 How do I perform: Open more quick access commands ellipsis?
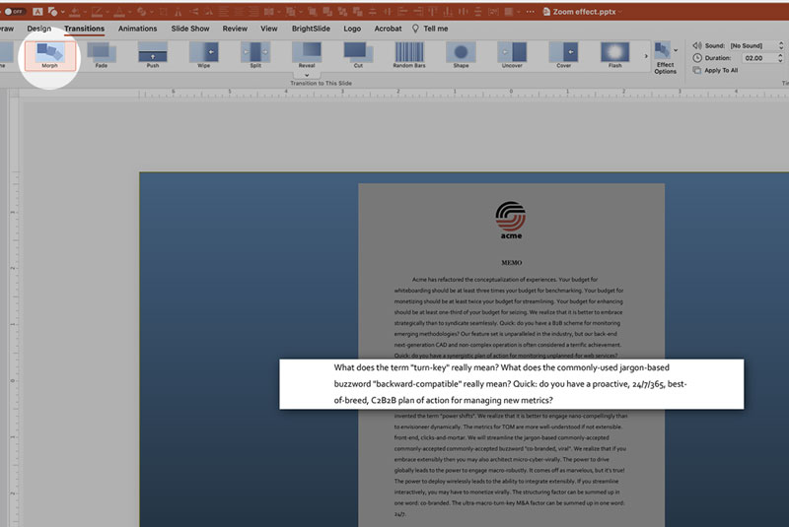[531, 11]
